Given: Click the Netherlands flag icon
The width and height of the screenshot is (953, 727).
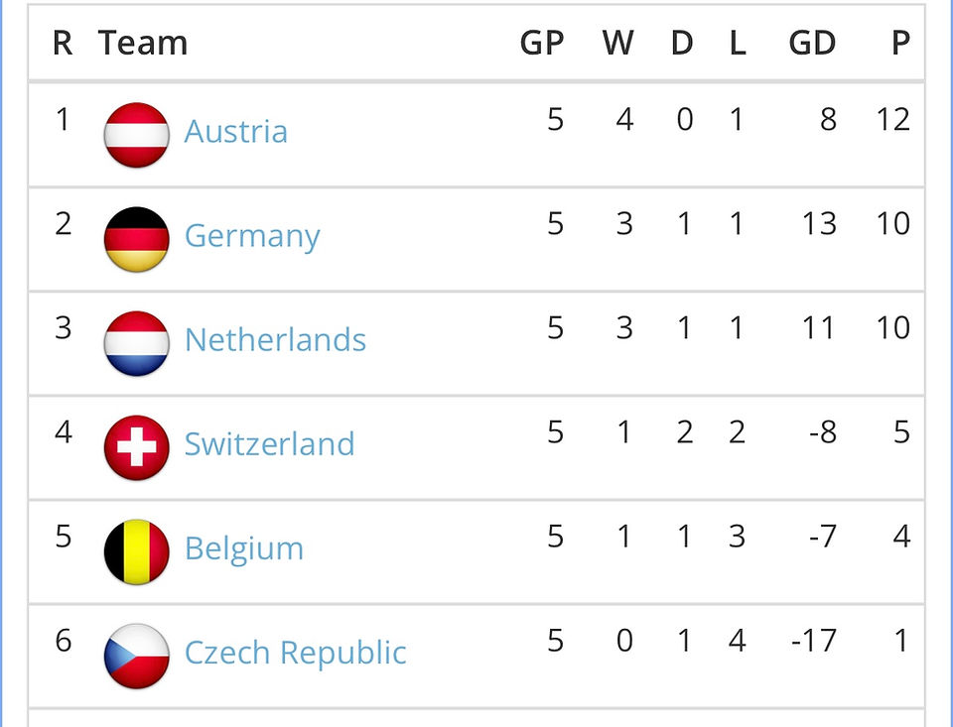Looking at the screenshot, I should coord(136,344).
